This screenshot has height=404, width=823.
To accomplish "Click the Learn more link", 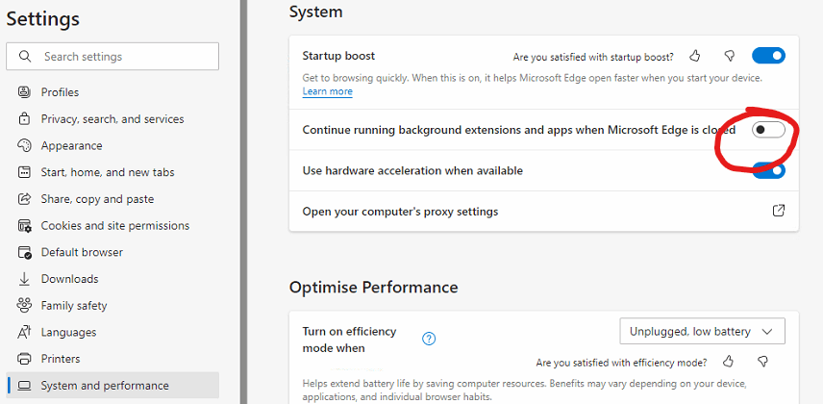I will click(328, 91).
